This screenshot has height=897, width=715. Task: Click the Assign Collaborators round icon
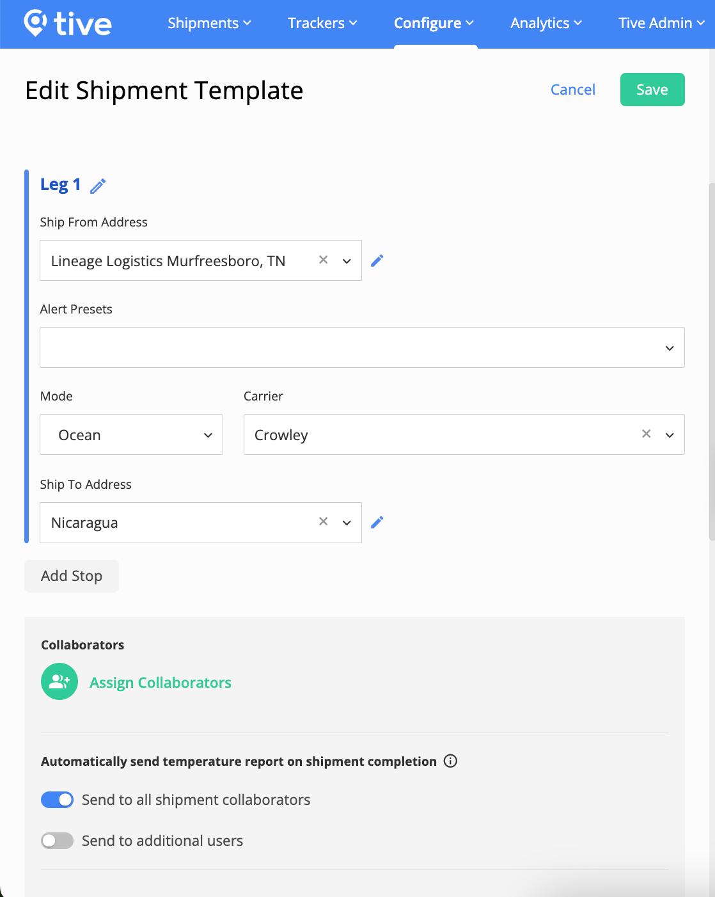click(x=59, y=681)
